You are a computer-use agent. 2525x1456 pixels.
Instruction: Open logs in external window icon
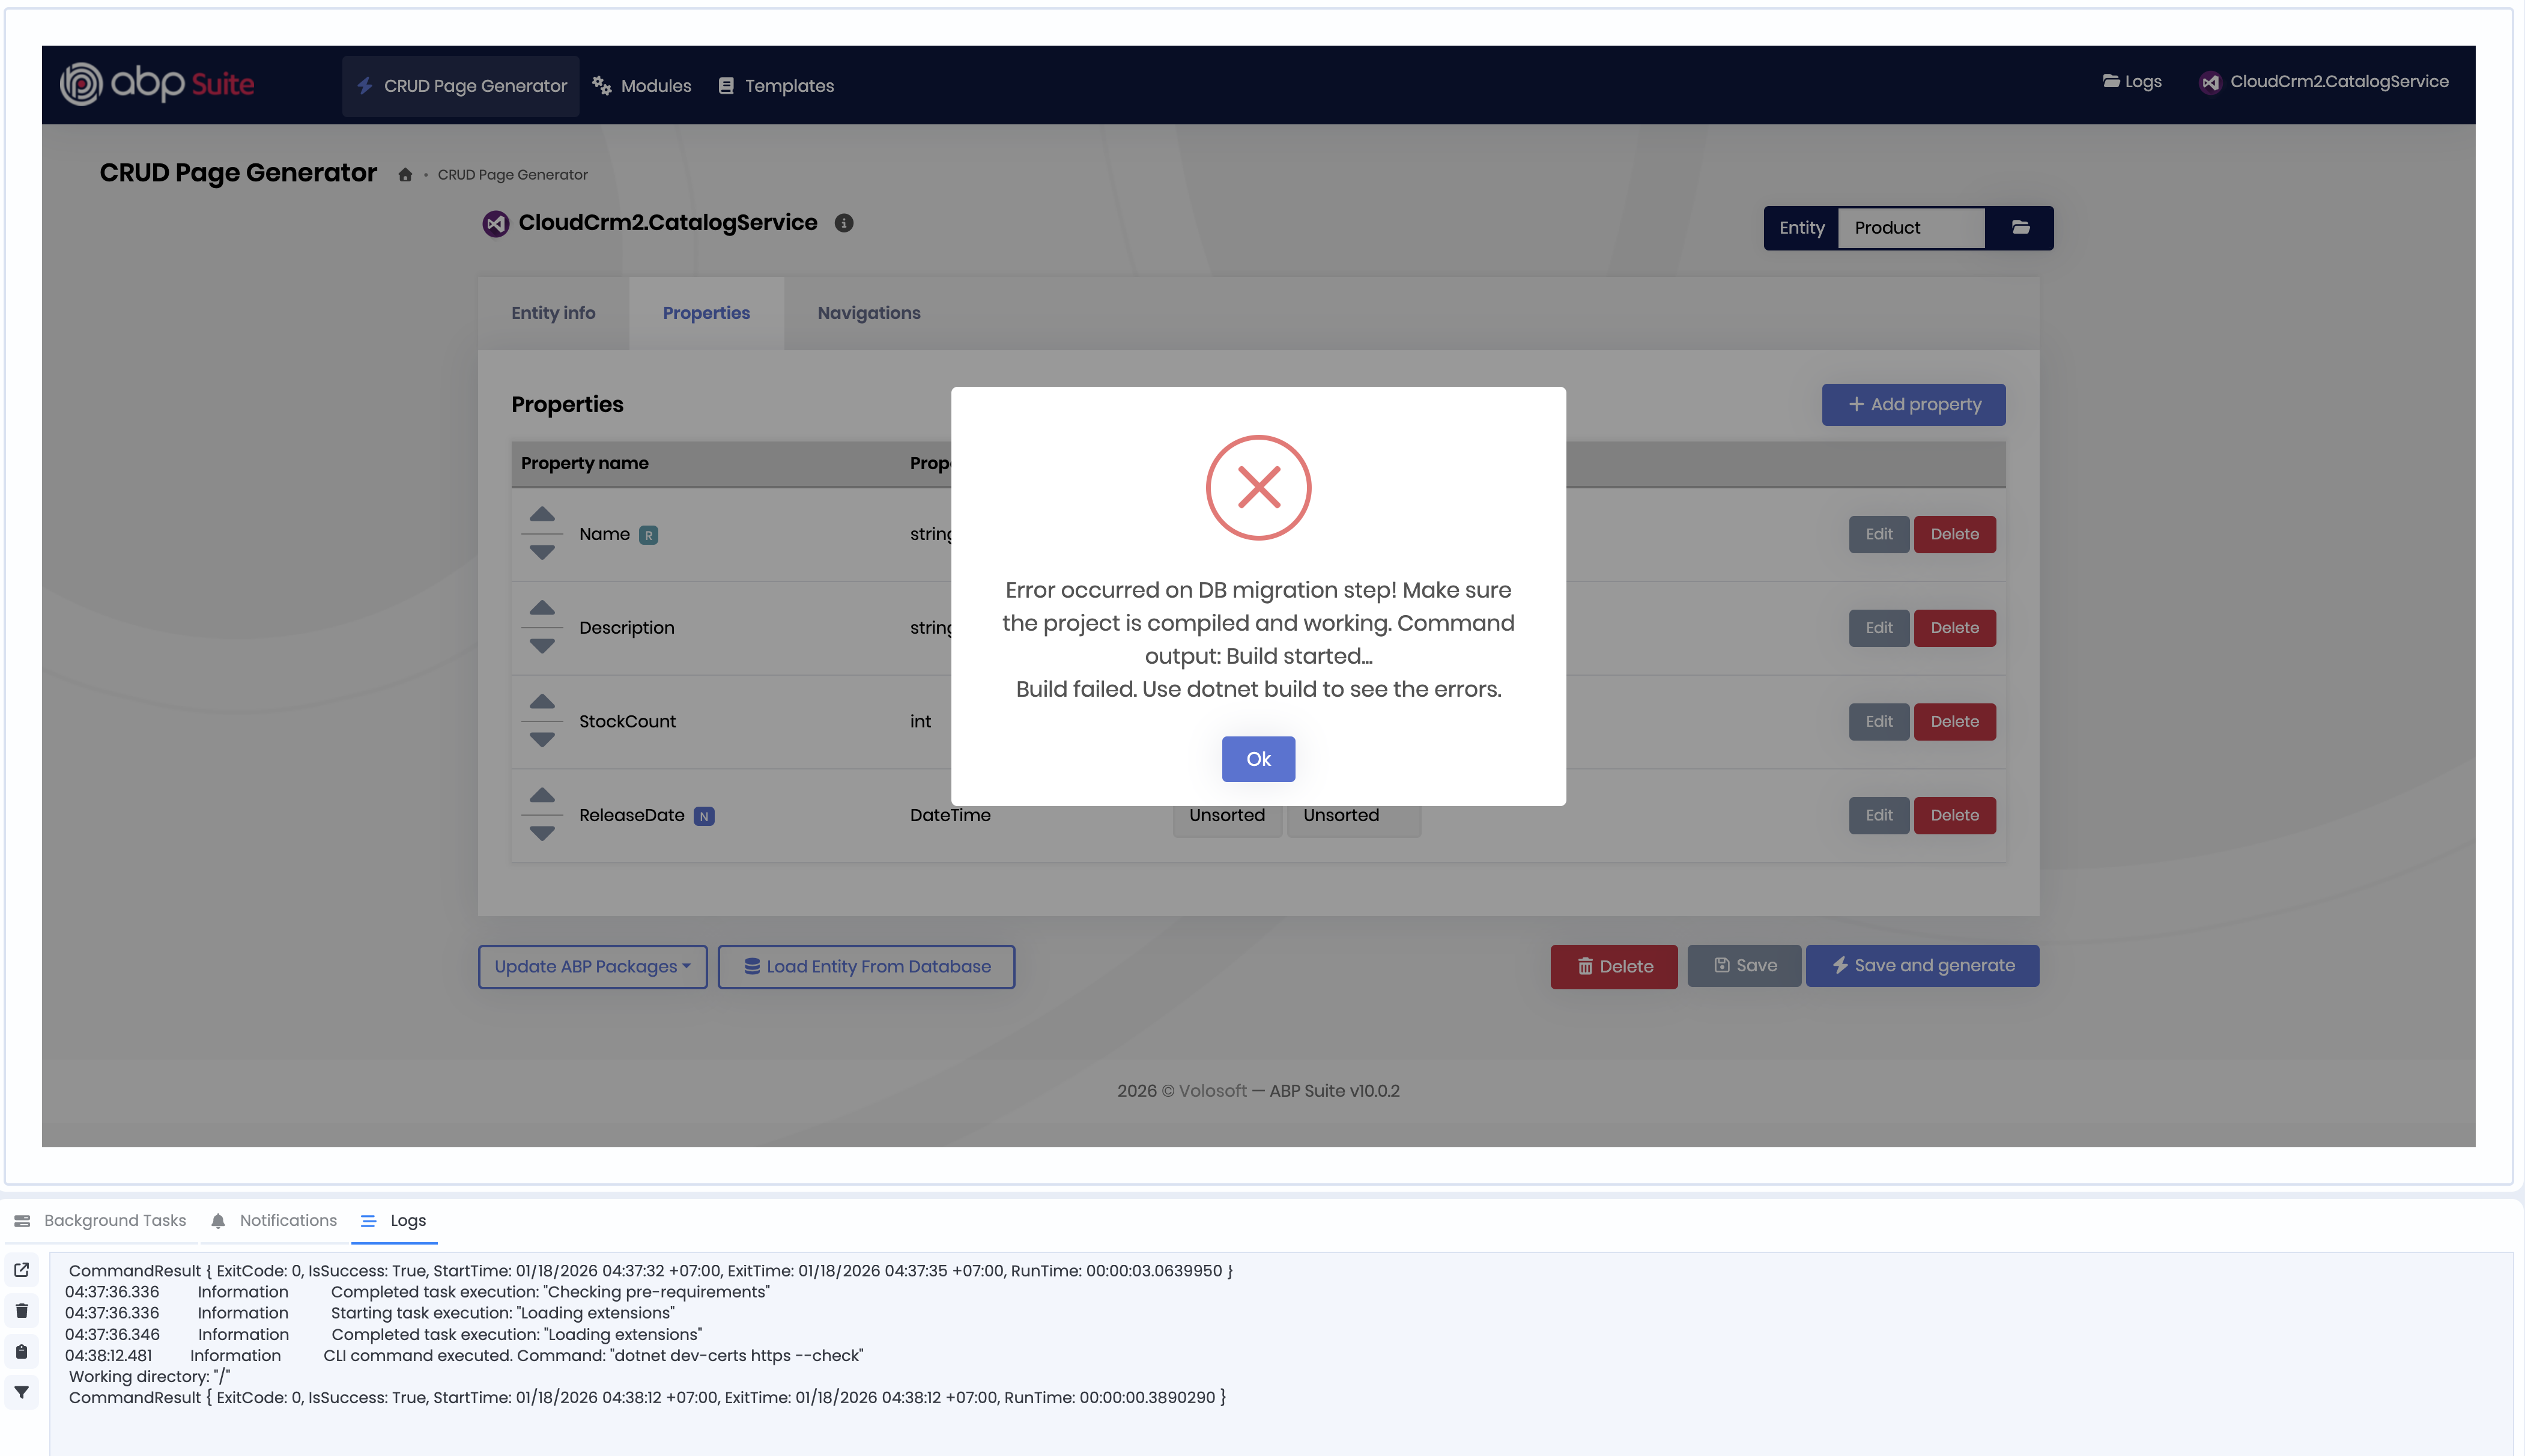(x=22, y=1270)
